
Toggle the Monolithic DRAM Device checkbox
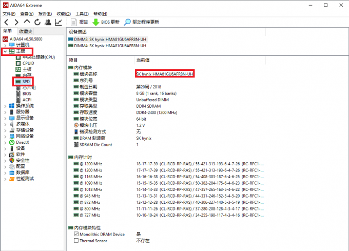point(76,234)
